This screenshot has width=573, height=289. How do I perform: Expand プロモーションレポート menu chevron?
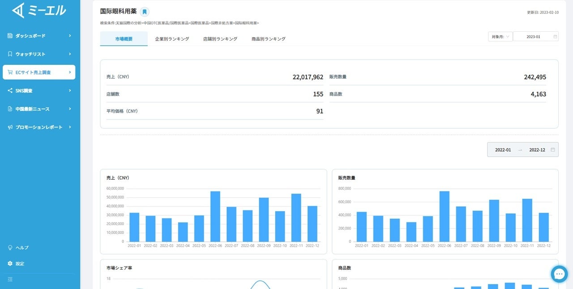pos(70,127)
